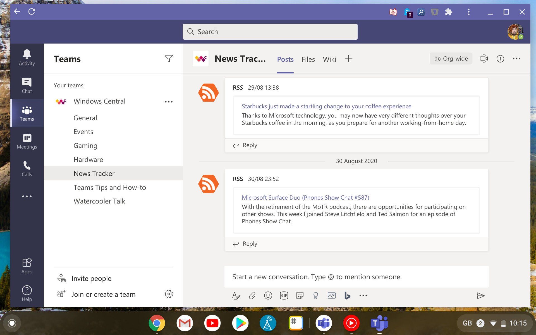
Task: Open channel info for News Tracker
Action: point(500,59)
